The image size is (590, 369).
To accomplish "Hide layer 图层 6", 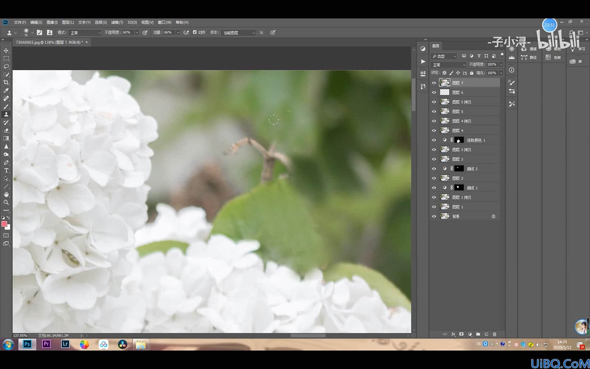I will click(x=434, y=93).
